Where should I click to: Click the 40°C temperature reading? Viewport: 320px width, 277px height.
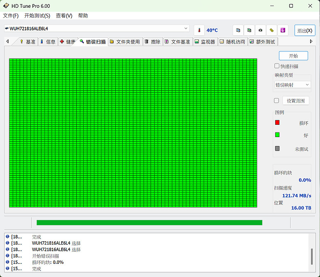tap(212, 30)
